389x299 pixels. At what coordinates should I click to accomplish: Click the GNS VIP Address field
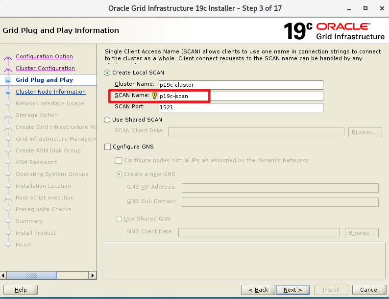(280, 188)
